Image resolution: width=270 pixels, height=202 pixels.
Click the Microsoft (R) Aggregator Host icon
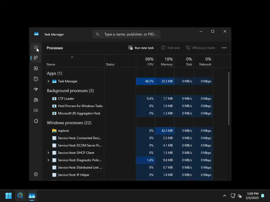pyautogui.click(x=54, y=113)
